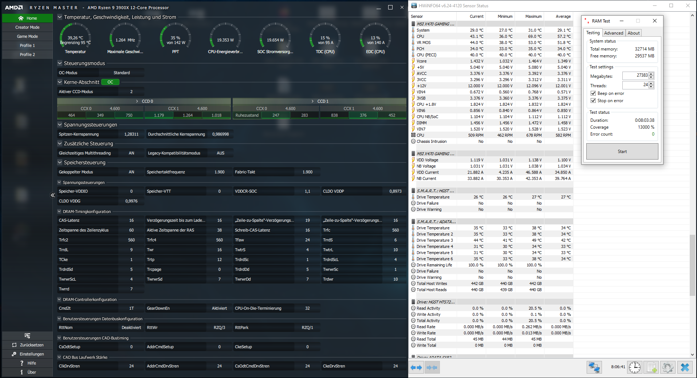697x378 pixels.
Task: Select the Testing tab in RAM Test
Action: click(x=593, y=33)
